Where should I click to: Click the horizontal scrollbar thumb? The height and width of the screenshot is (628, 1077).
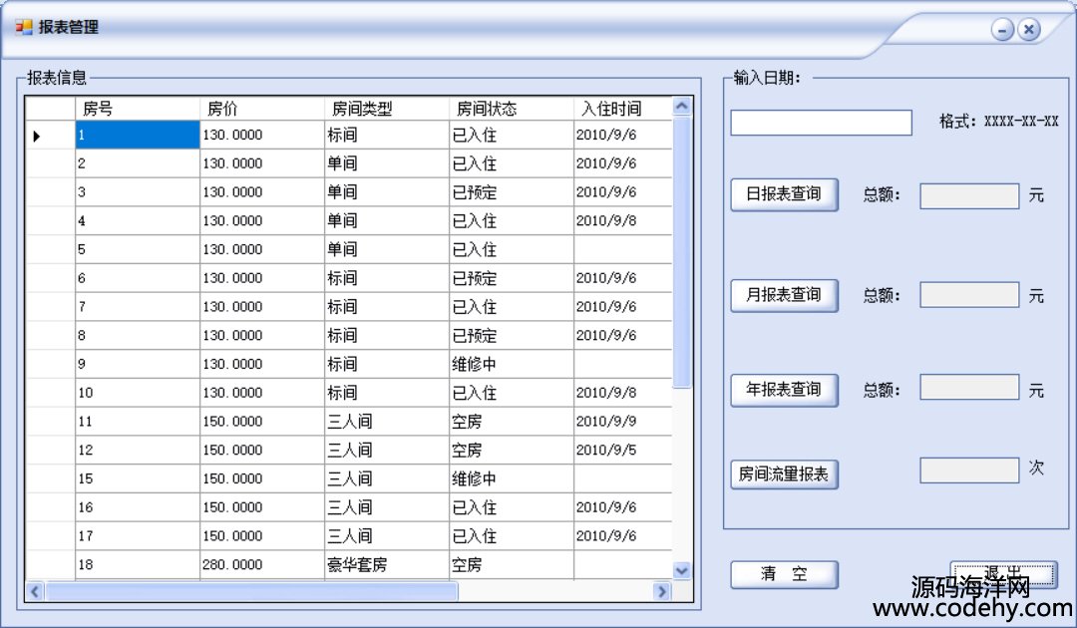[251, 591]
